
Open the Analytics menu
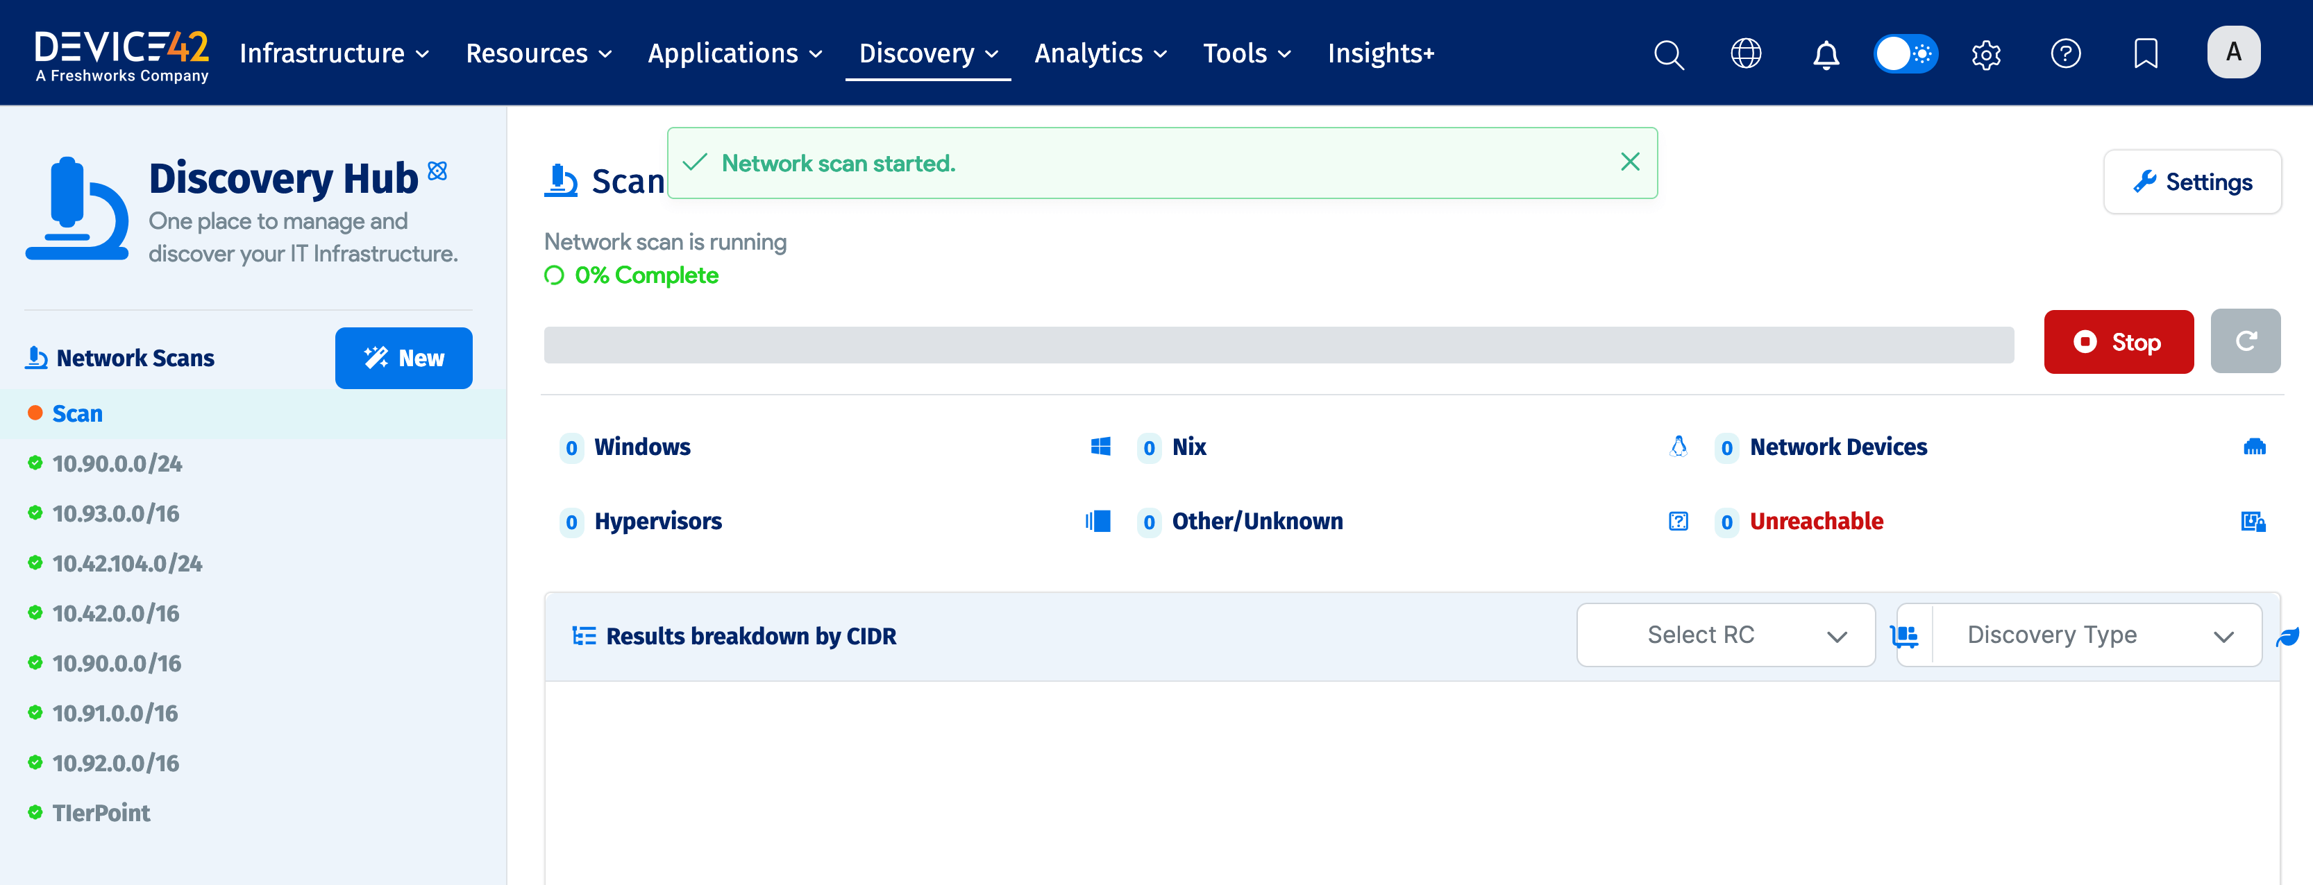pyautogui.click(x=1100, y=54)
